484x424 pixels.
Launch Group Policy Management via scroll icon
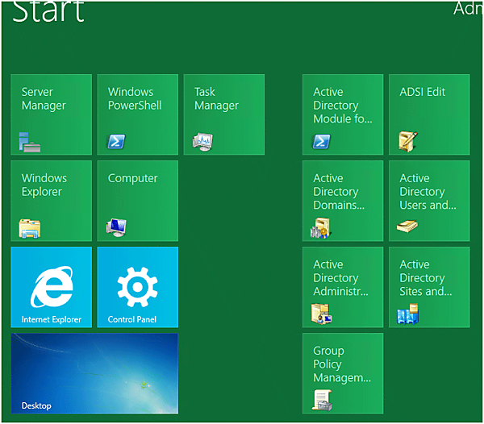click(x=322, y=400)
